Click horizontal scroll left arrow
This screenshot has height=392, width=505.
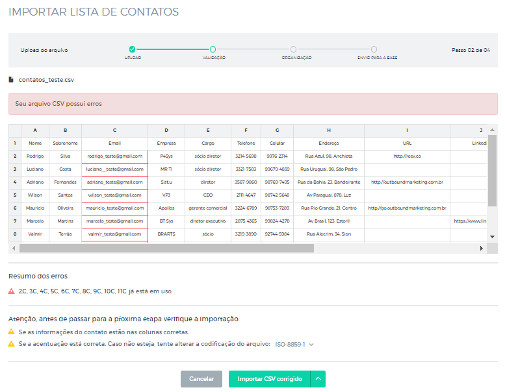pyautogui.click(x=14, y=249)
